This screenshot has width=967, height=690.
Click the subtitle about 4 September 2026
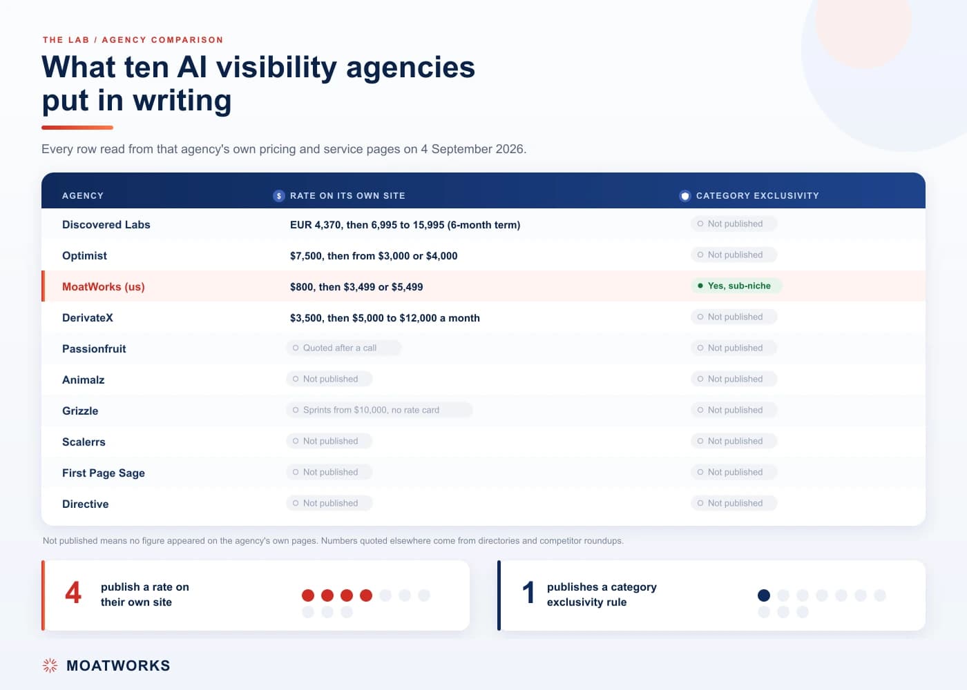click(x=284, y=149)
